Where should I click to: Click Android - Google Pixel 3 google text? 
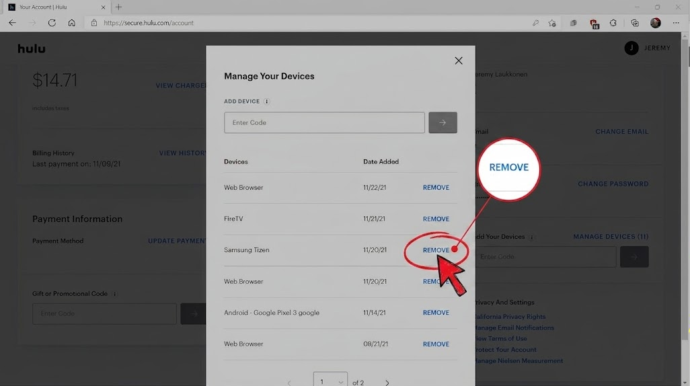point(272,313)
